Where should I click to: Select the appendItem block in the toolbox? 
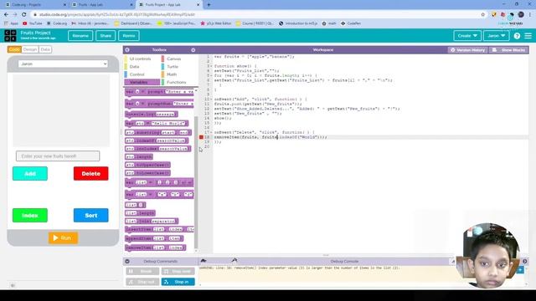(154, 238)
